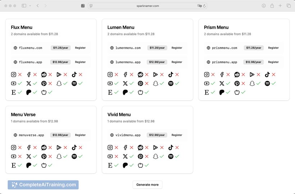Viewport: 295px width, 194px height.
Task: Register fluxmenu.com domain
Action: 80,48
